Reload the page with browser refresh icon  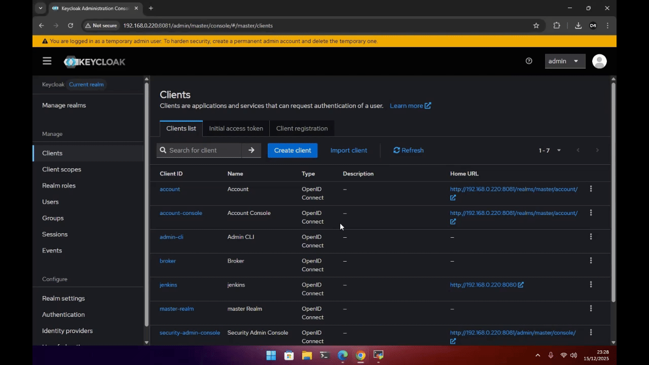point(70,25)
